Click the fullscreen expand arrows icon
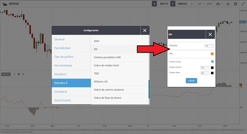The width and height of the screenshot is (247, 134). (x=243, y=4)
